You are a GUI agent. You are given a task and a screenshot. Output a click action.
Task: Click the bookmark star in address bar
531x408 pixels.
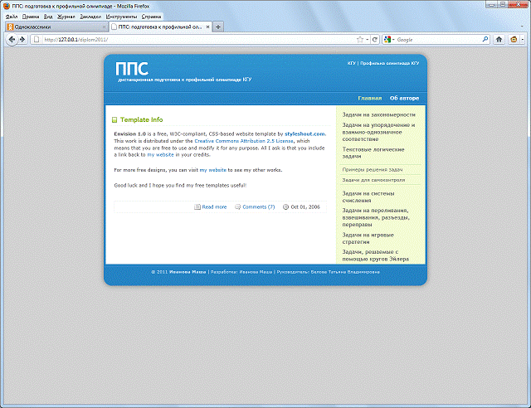click(x=359, y=39)
